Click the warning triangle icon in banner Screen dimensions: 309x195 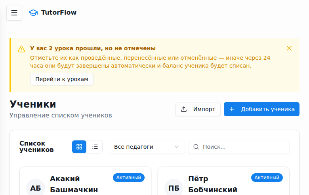point(21,49)
